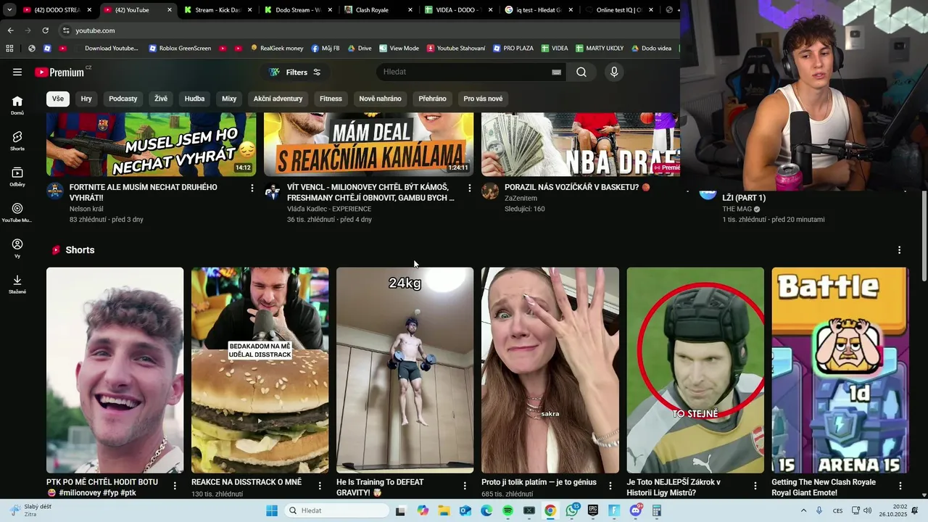Click ZaZenitem channel avatar
The height and width of the screenshot is (522, 928).
click(x=490, y=191)
